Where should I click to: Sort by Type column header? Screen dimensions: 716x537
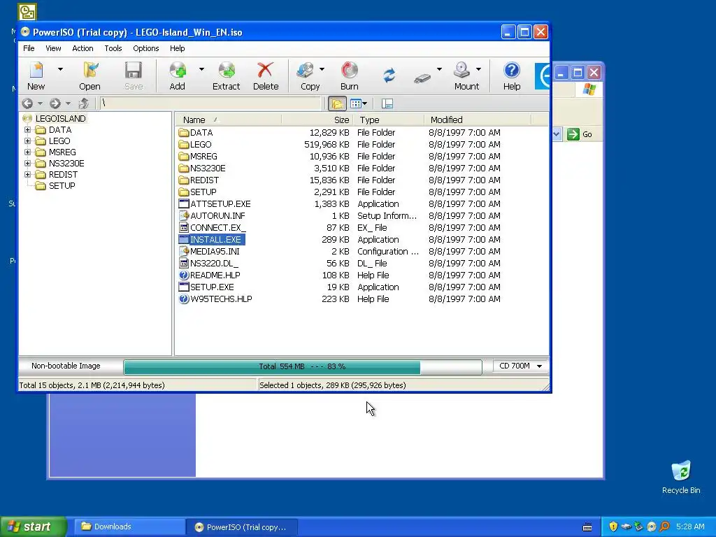[389, 120]
